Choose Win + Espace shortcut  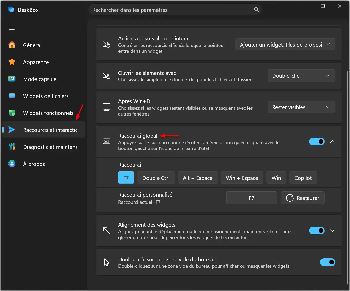point(242,178)
